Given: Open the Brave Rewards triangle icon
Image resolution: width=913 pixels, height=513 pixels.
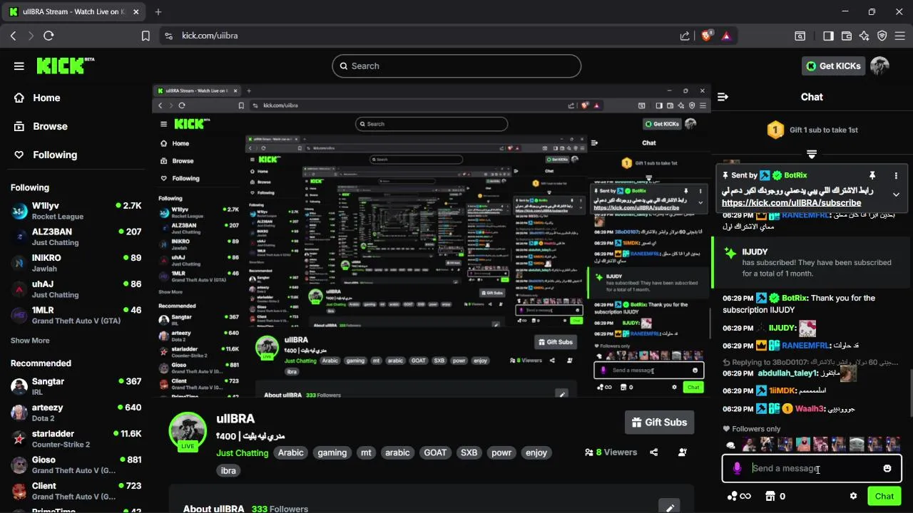Looking at the screenshot, I should pyautogui.click(x=726, y=36).
